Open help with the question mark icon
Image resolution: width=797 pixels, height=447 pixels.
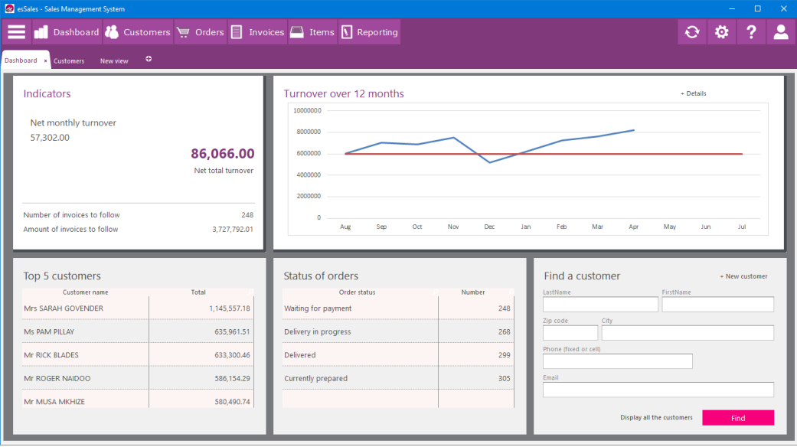tap(751, 31)
